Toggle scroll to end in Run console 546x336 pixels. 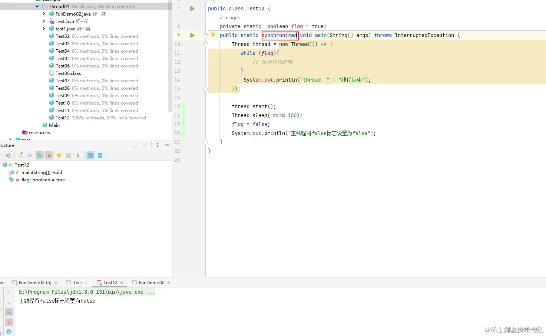(9, 322)
